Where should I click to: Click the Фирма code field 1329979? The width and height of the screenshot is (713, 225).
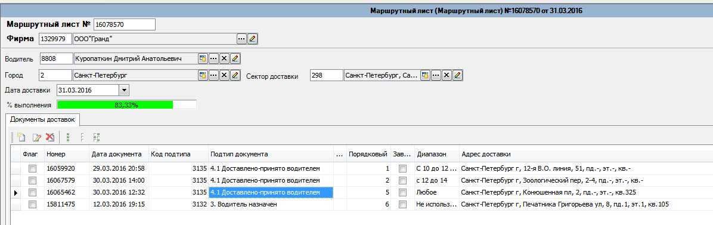[x=55, y=39]
